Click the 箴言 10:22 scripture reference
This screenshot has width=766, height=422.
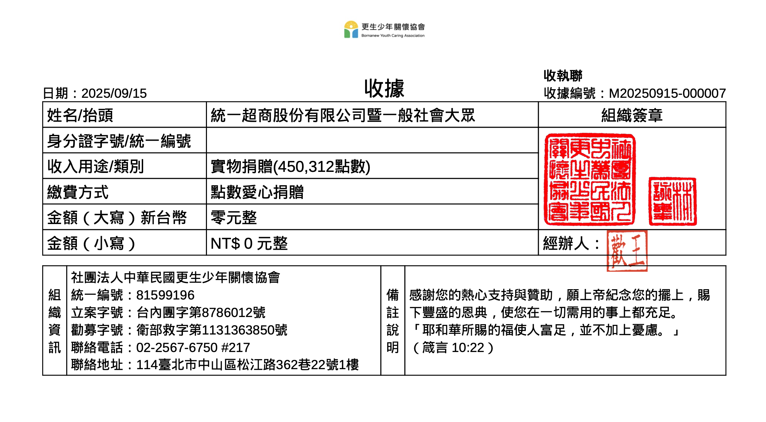tap(453, 348)
